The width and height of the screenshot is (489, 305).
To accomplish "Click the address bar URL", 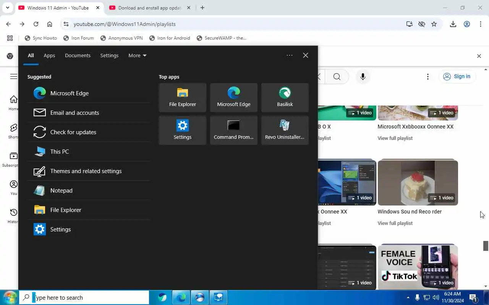I will coord(125,24).
